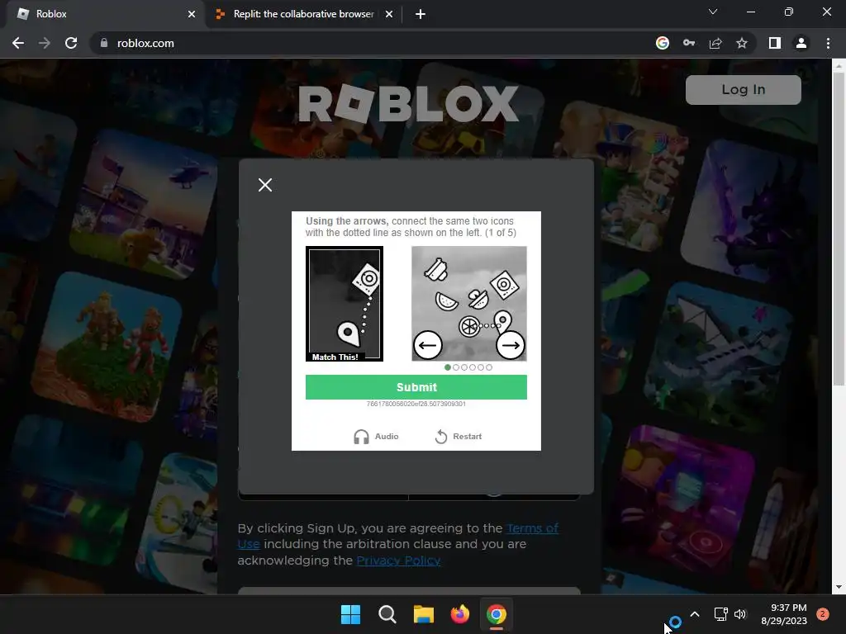
Task: Click the Google icon in the address bar
Action: coord(663,43)
